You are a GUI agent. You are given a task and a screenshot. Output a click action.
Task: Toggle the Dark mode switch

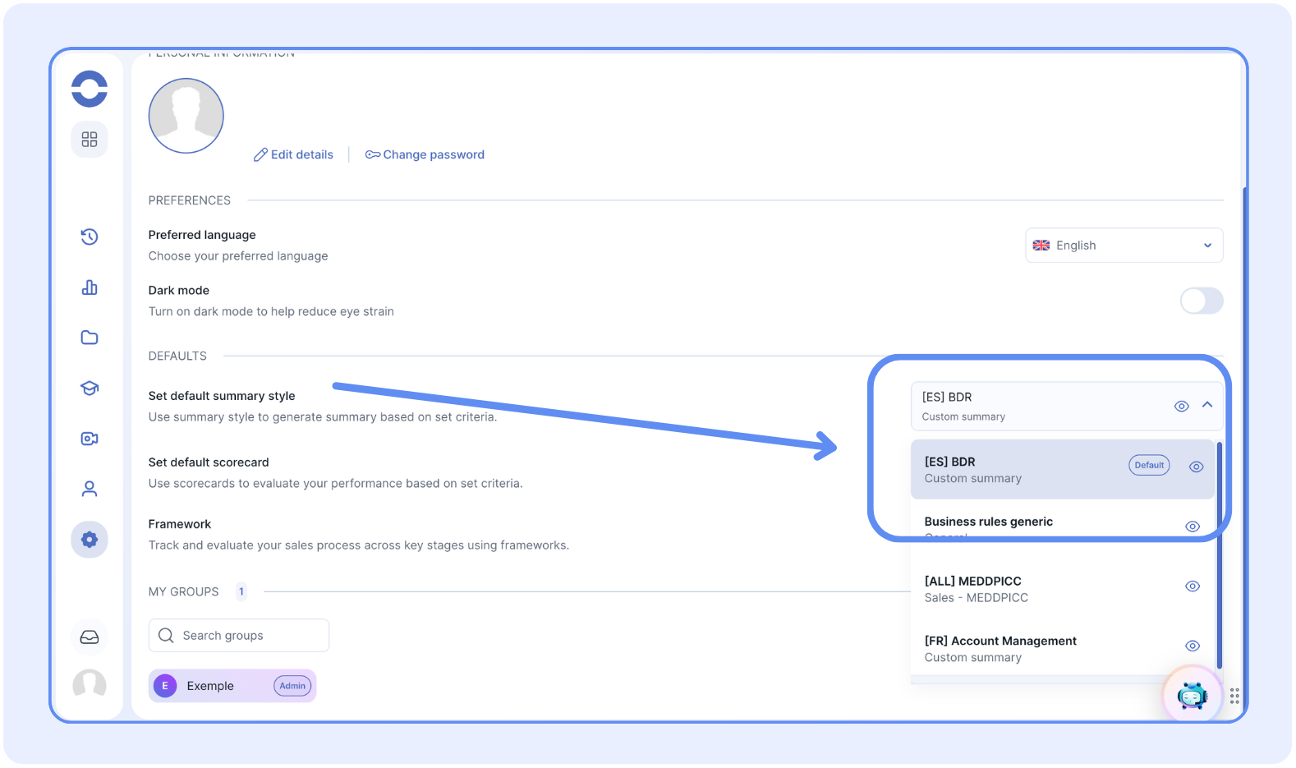(x=1201, y=301)
